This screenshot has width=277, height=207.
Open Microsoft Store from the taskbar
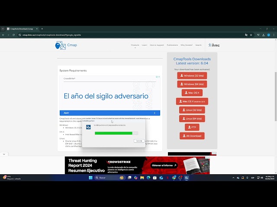(155, 178)
